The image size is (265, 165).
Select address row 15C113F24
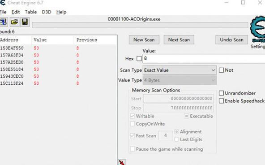click(58, 83)
